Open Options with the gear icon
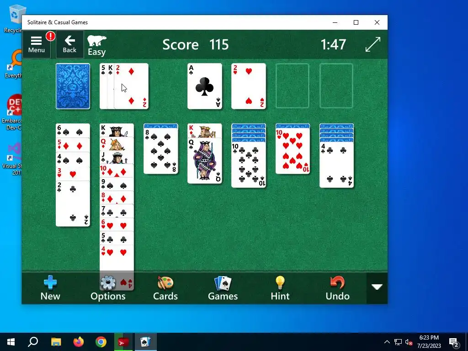This screenshot has height=351, width=468. 108,288
